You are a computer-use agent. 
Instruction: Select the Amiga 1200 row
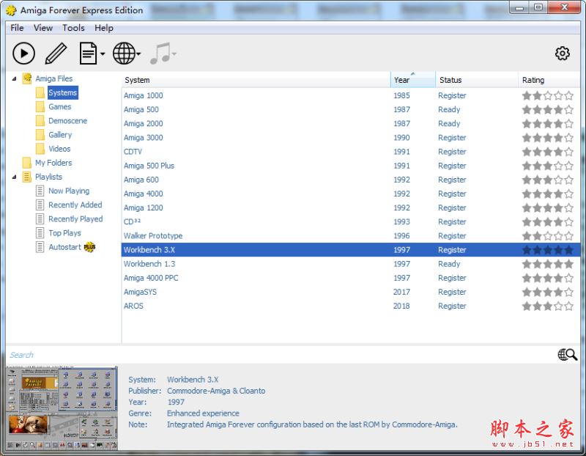click(351, 207)
